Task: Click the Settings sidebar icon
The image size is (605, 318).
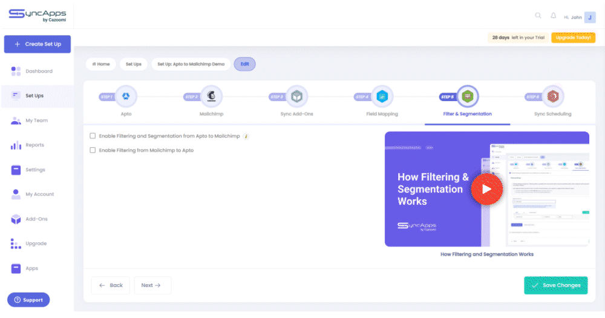Action: coord(16,170)
